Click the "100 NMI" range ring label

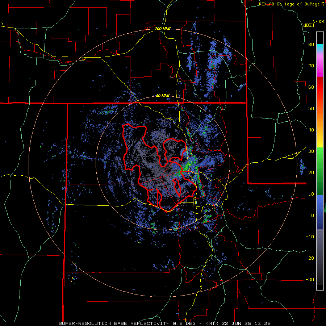click(163, 29)
